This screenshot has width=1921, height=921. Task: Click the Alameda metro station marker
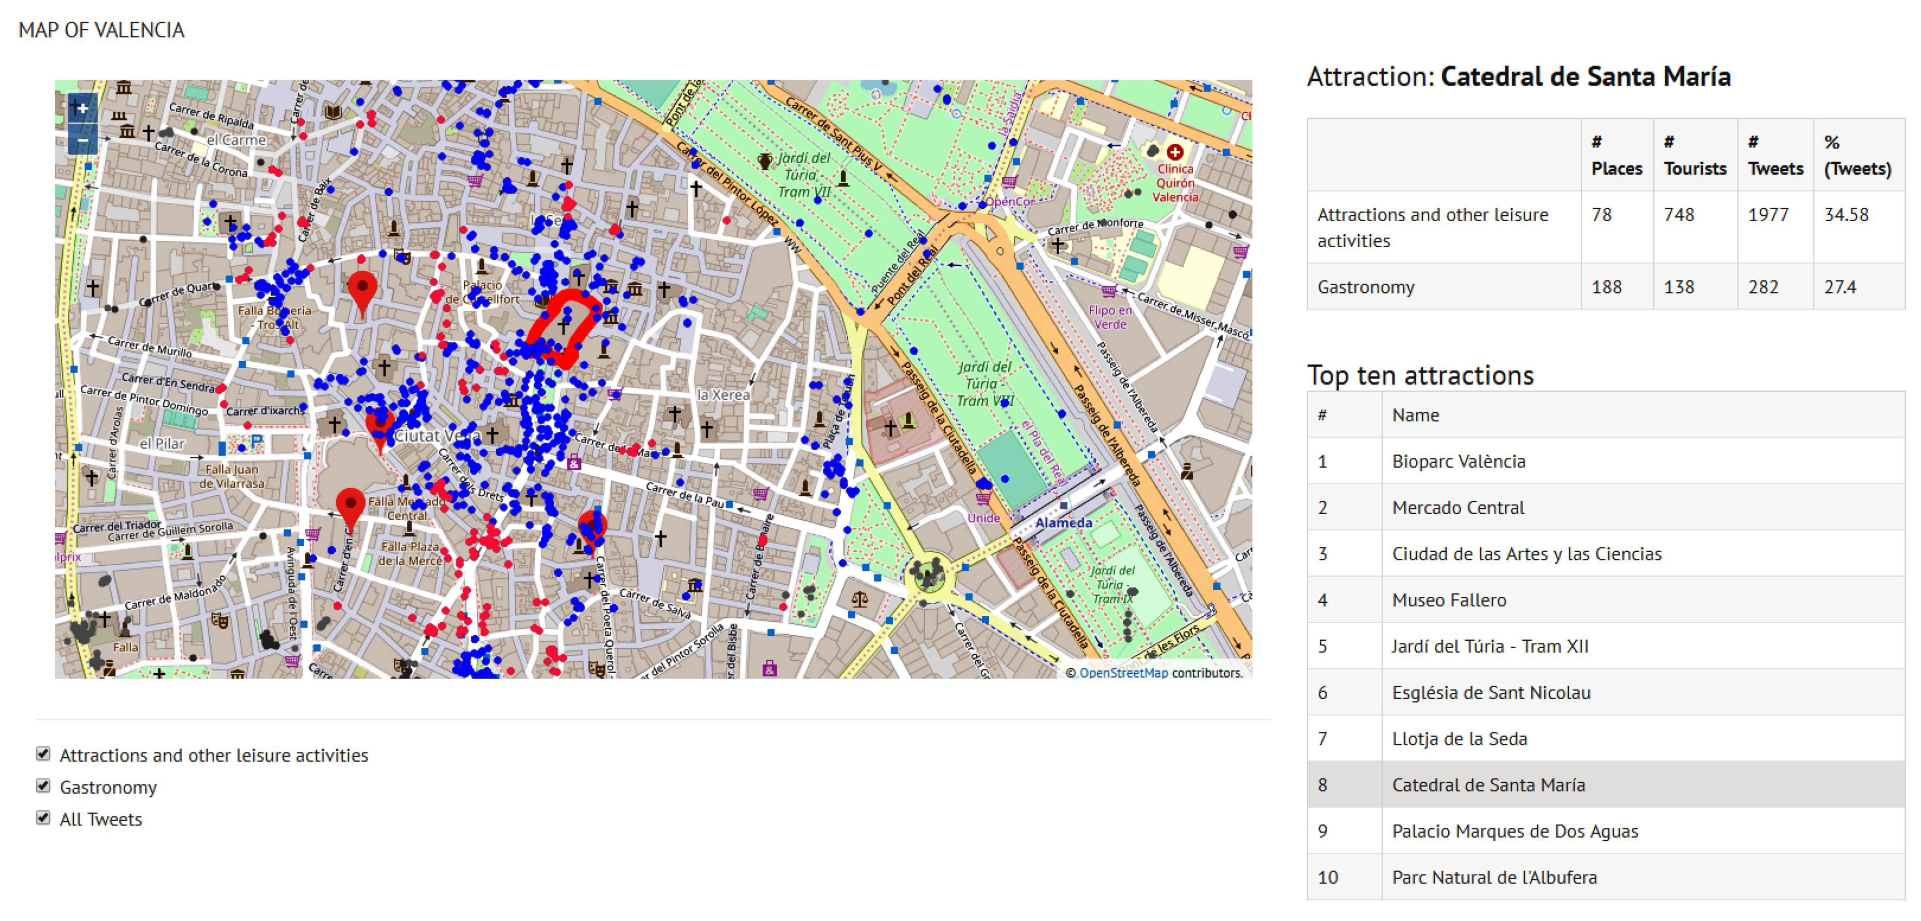[1064, 506]
